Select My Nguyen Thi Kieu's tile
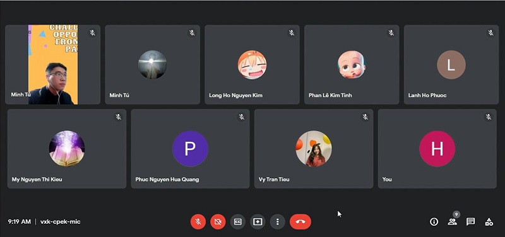This screenshot has width=505, height=237. (67, 149)
